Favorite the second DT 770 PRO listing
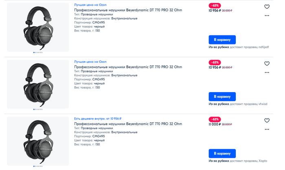This screenshot has width=285, height=170. [x=267, y=64]
